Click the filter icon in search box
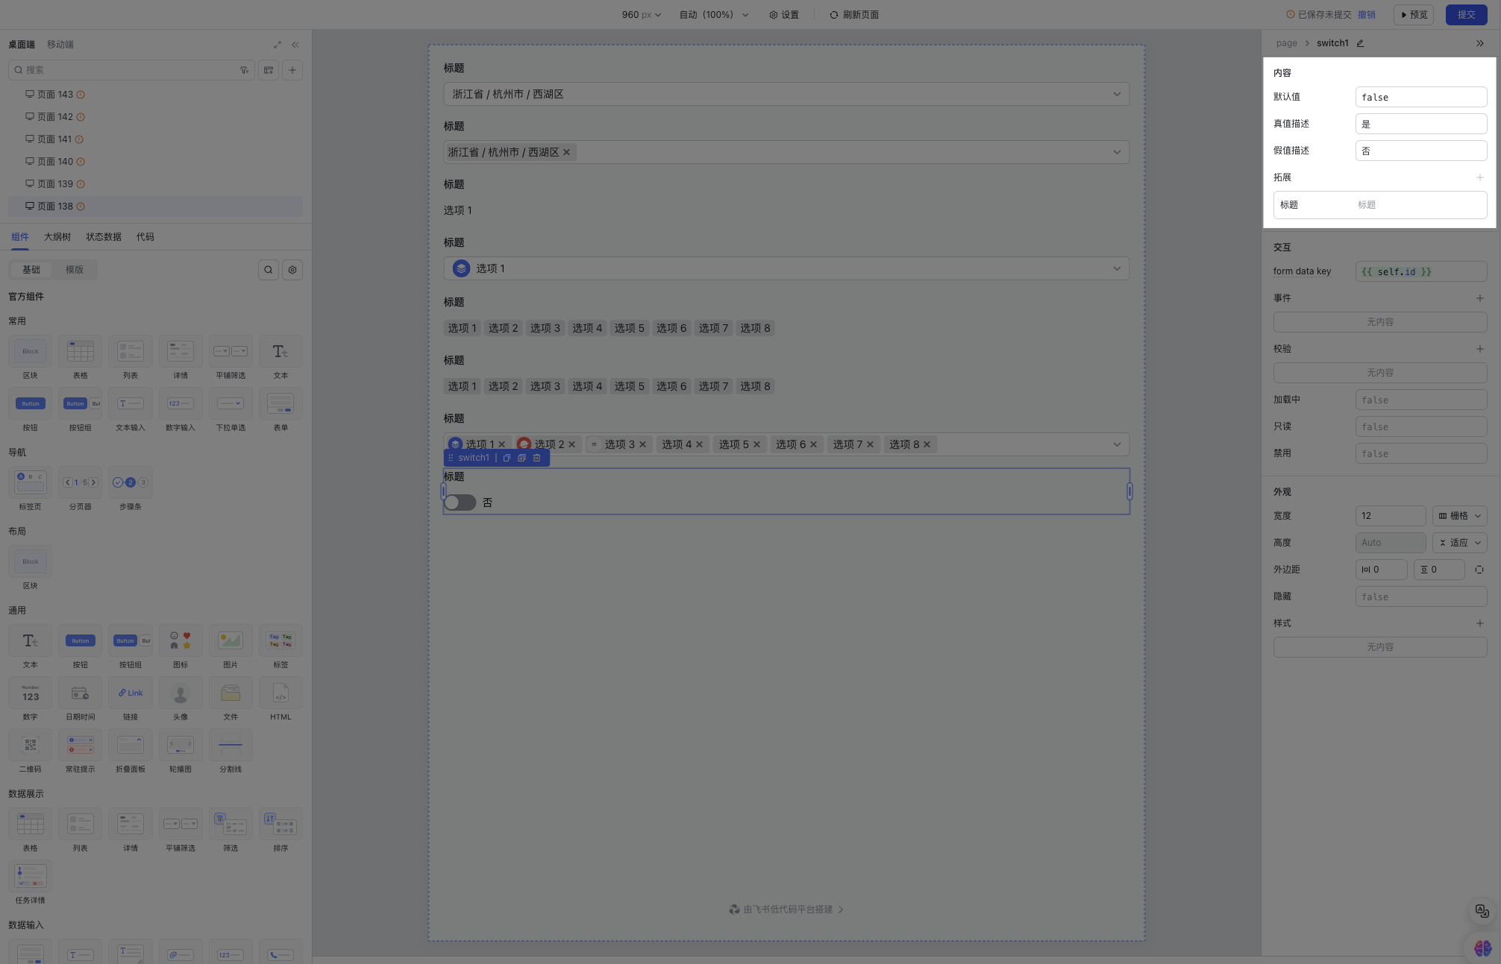 point(244,70)
